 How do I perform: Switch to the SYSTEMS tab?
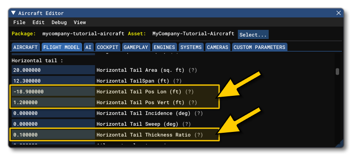click(x=191, y=47)
